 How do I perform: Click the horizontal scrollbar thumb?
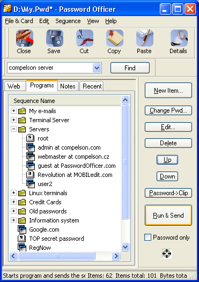click(x=57, y=256)
